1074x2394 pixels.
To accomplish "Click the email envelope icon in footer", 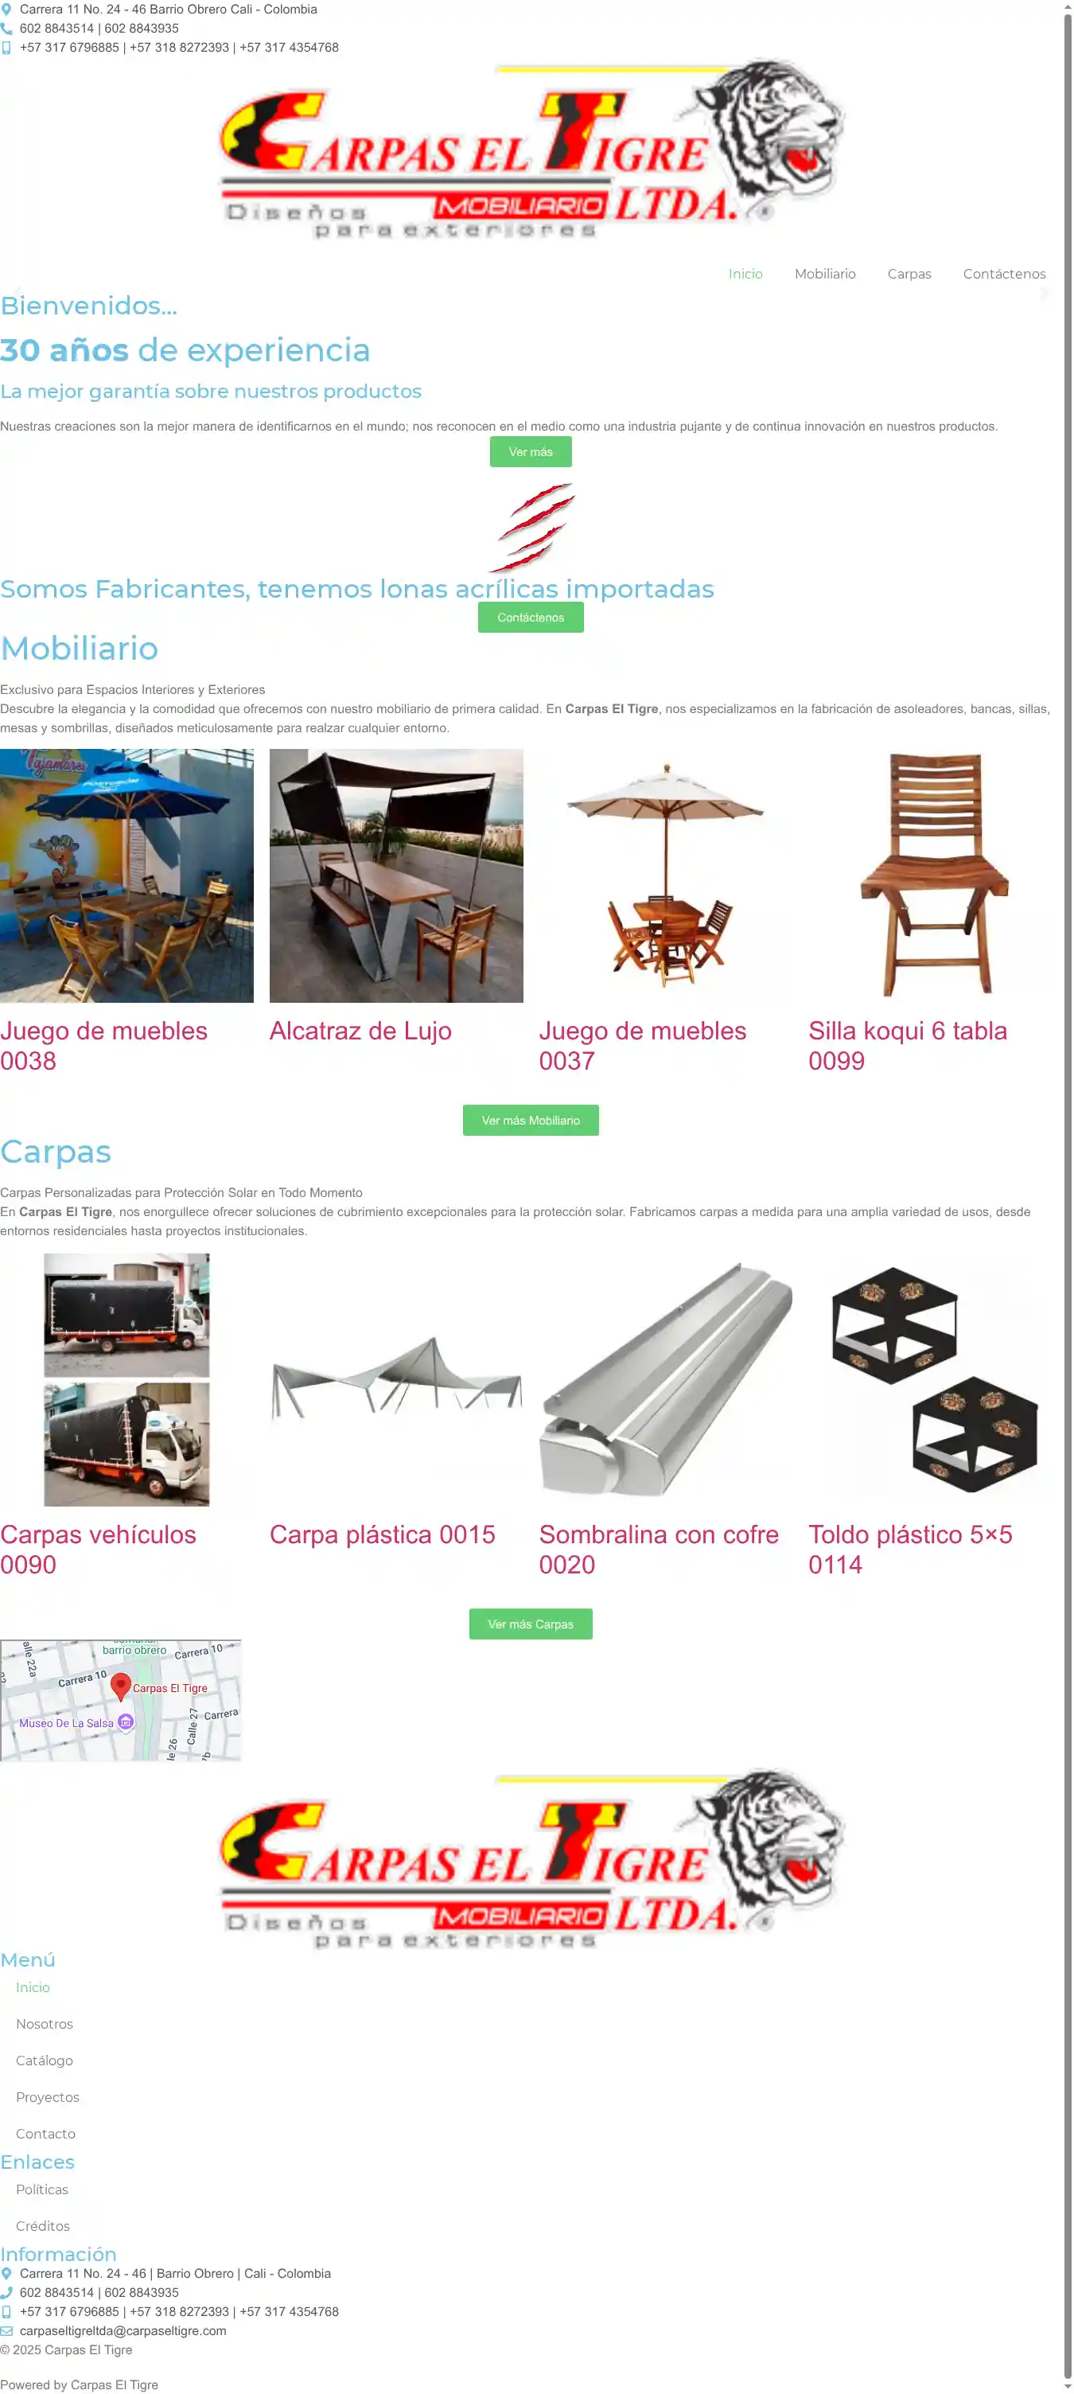I will pos(6,2331).
